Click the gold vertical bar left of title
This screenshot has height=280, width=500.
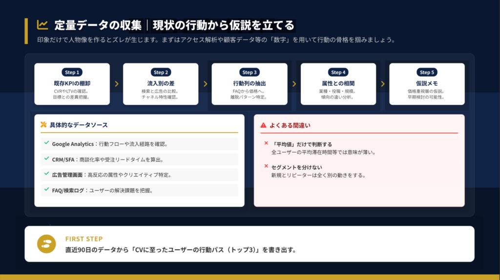(26, 31)
